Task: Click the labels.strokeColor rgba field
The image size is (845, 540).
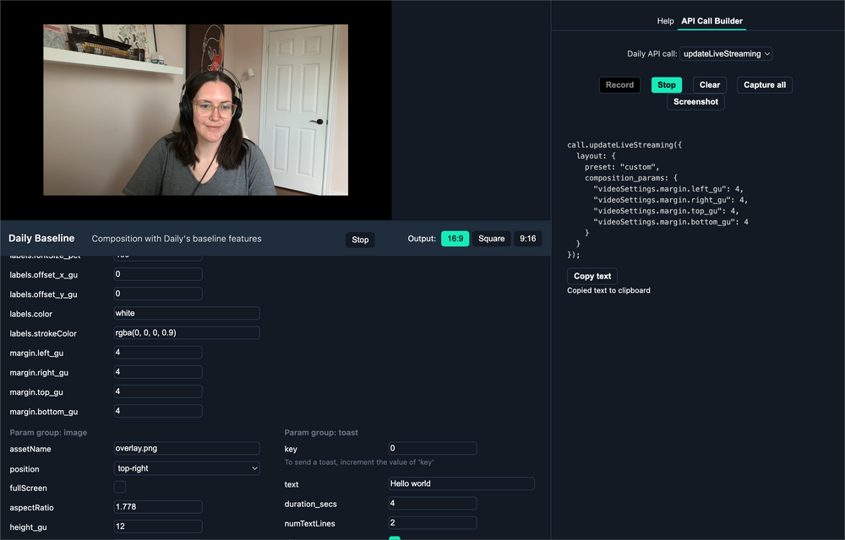Action: [x=186, y=332]
